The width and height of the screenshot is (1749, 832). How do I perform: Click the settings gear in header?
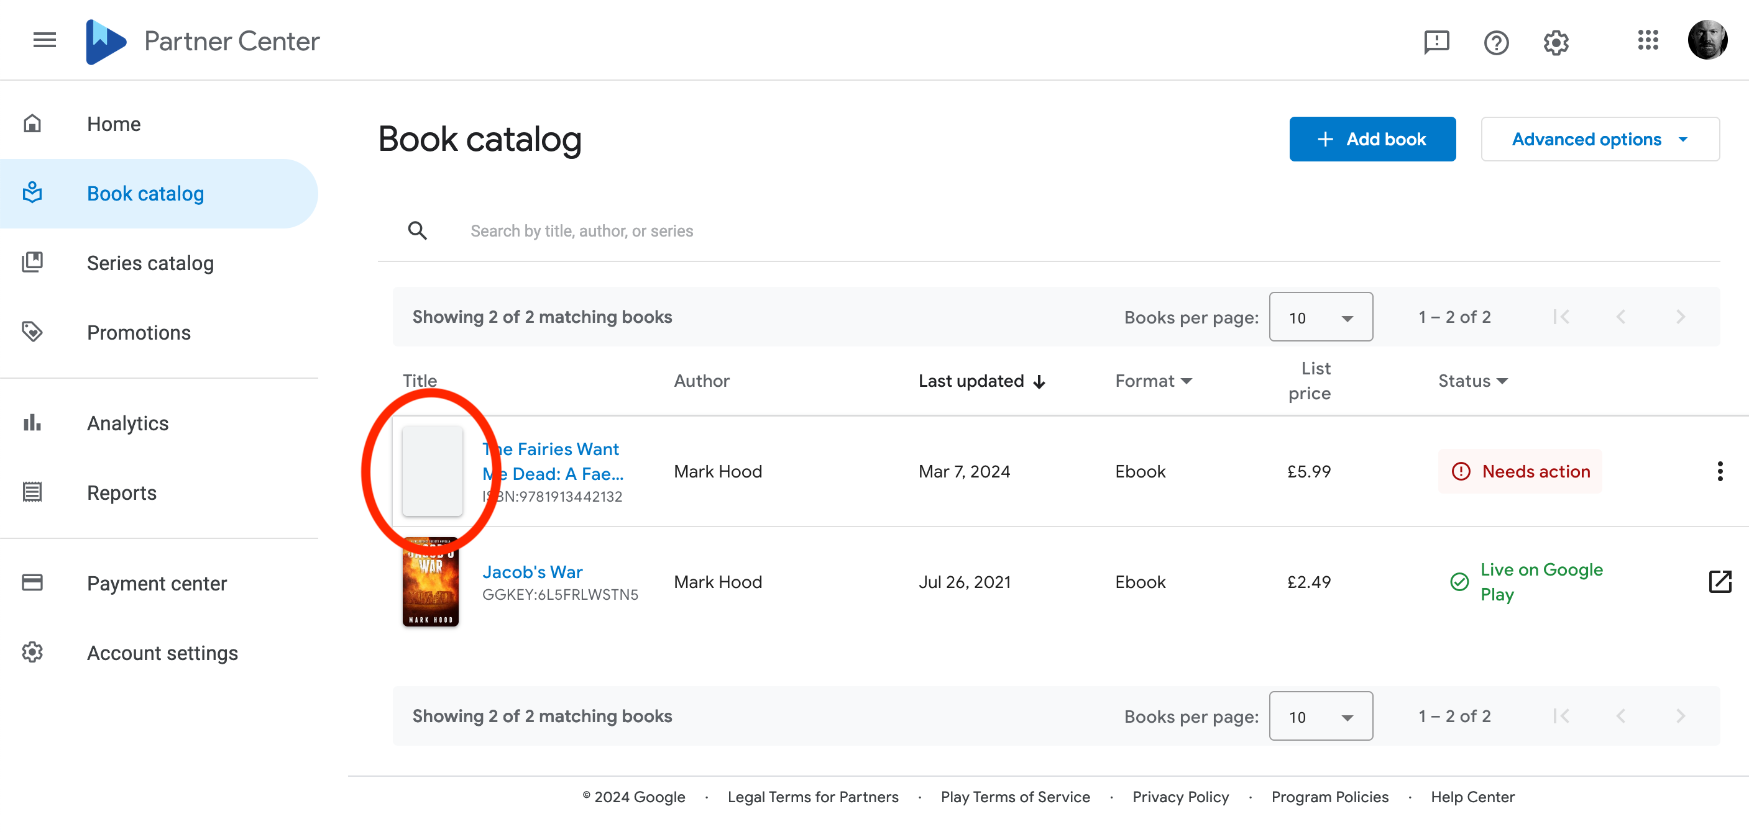pos(1556,42)
